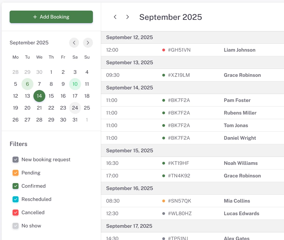The height and width of the screenshot is (240, 284).
Task: Toggle the Rescheduled filter off
Action: point(16,199)
